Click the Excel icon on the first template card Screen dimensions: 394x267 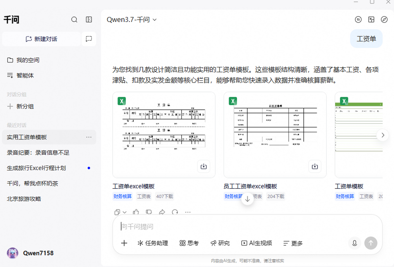(x=122, y=101)
